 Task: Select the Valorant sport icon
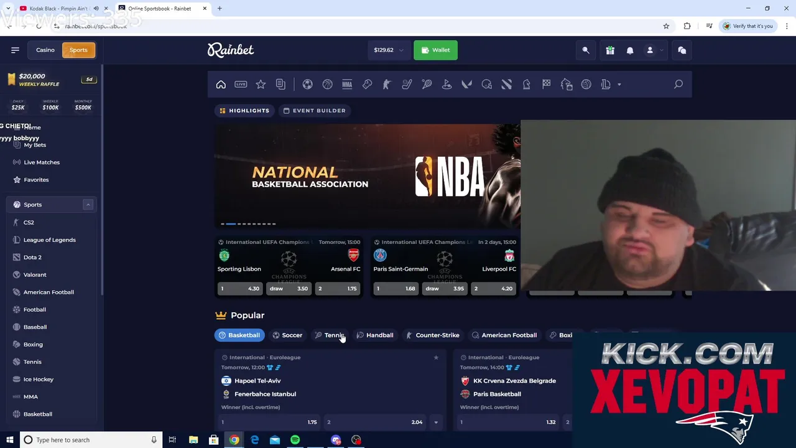coord(466,84)
